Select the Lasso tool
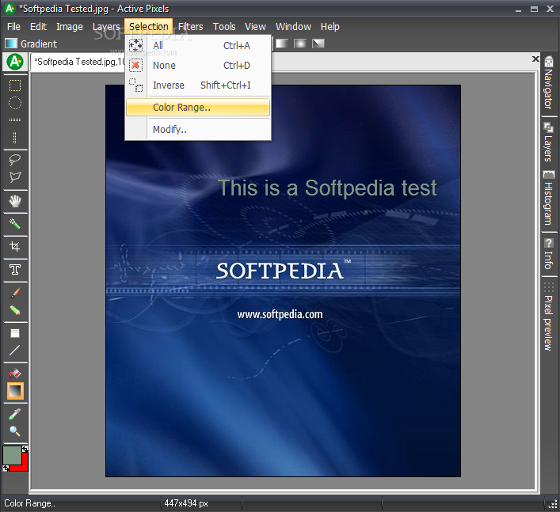The height and width of the screenshot is (512, 560). coord(14,160)
